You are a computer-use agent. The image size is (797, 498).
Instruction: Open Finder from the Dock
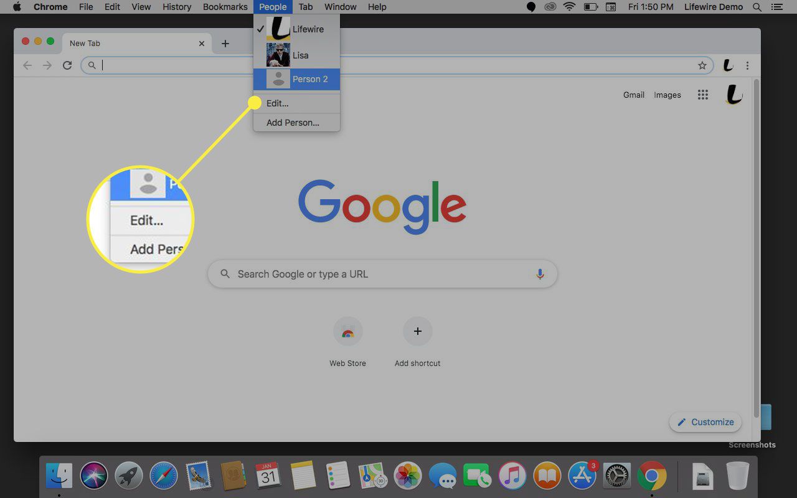(x=59, y=477)
